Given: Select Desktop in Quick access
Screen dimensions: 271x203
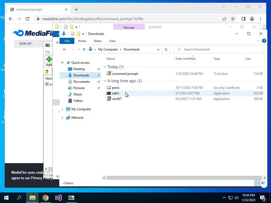Looking at the screenshot, I should [x=79, y=69].
